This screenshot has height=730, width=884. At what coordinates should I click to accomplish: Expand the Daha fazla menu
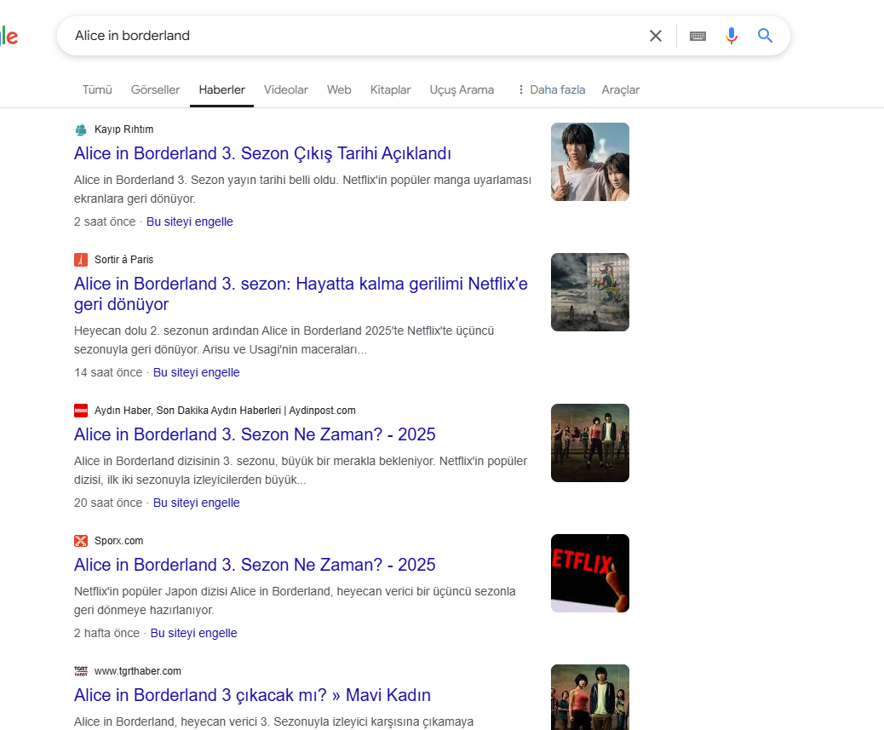[x=551, y=89]
